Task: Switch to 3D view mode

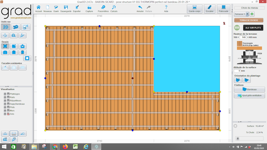Action: click(x=15, y=27)
